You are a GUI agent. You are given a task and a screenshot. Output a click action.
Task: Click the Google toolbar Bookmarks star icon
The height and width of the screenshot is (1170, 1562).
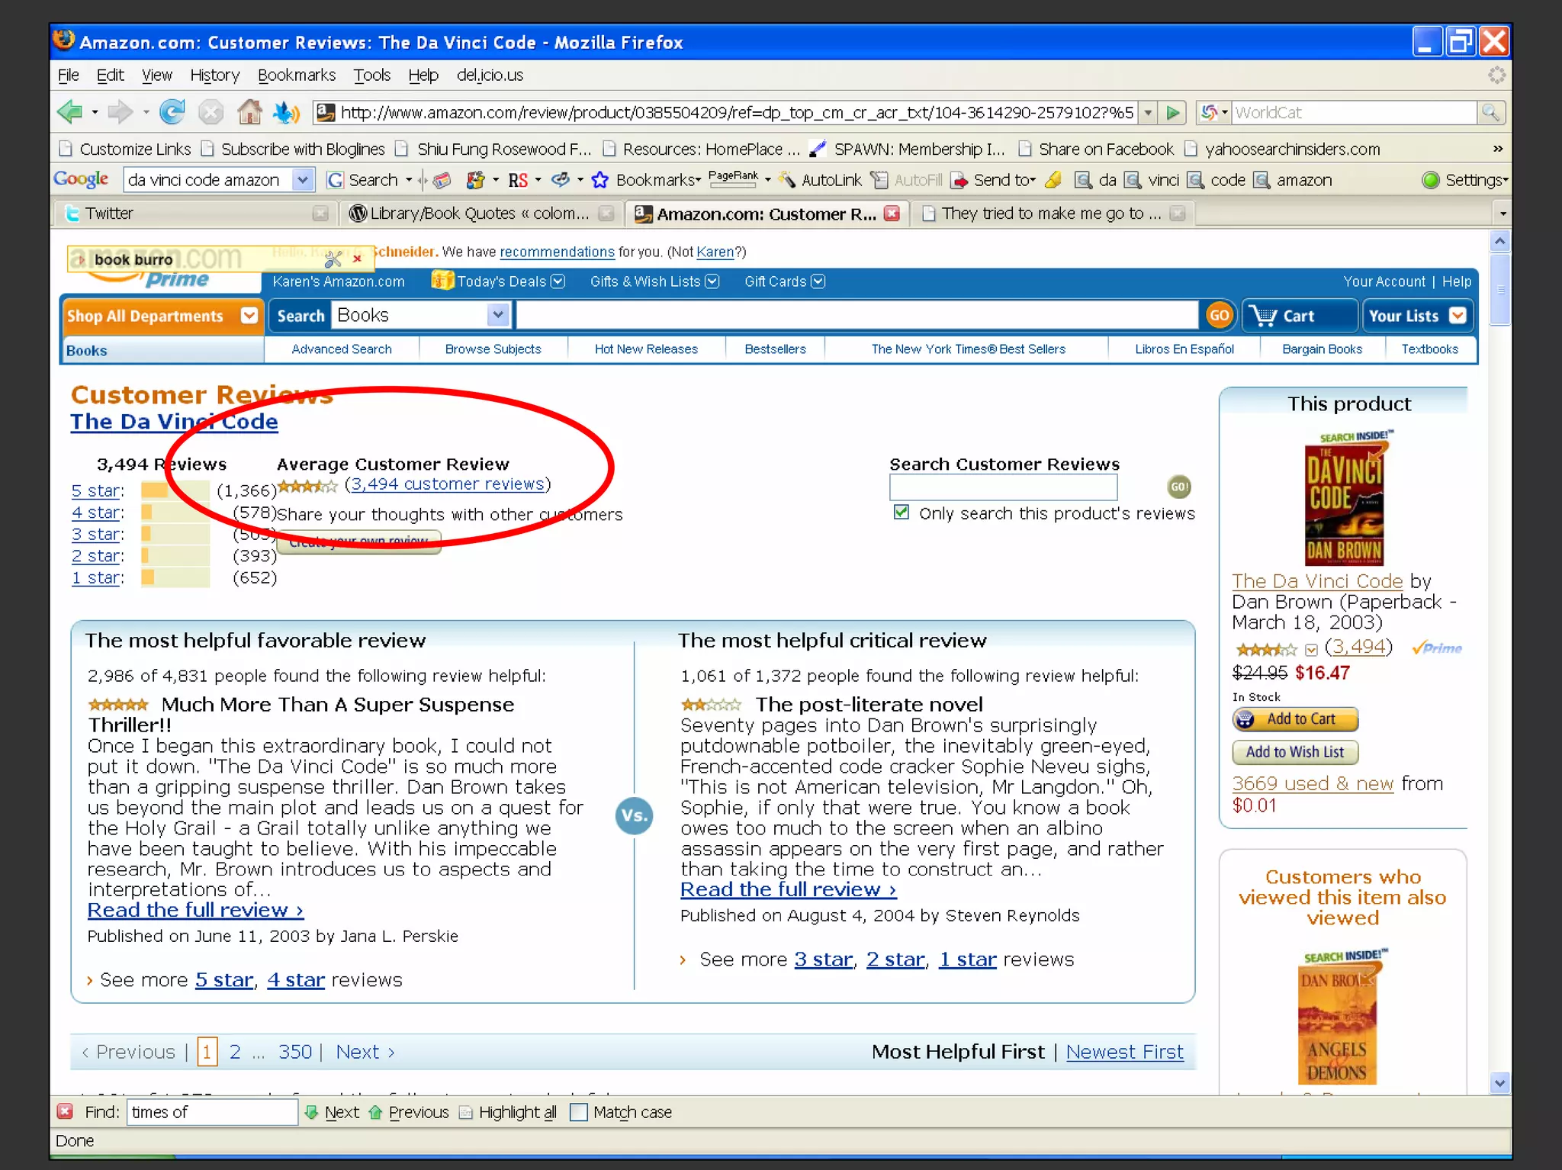600,180
